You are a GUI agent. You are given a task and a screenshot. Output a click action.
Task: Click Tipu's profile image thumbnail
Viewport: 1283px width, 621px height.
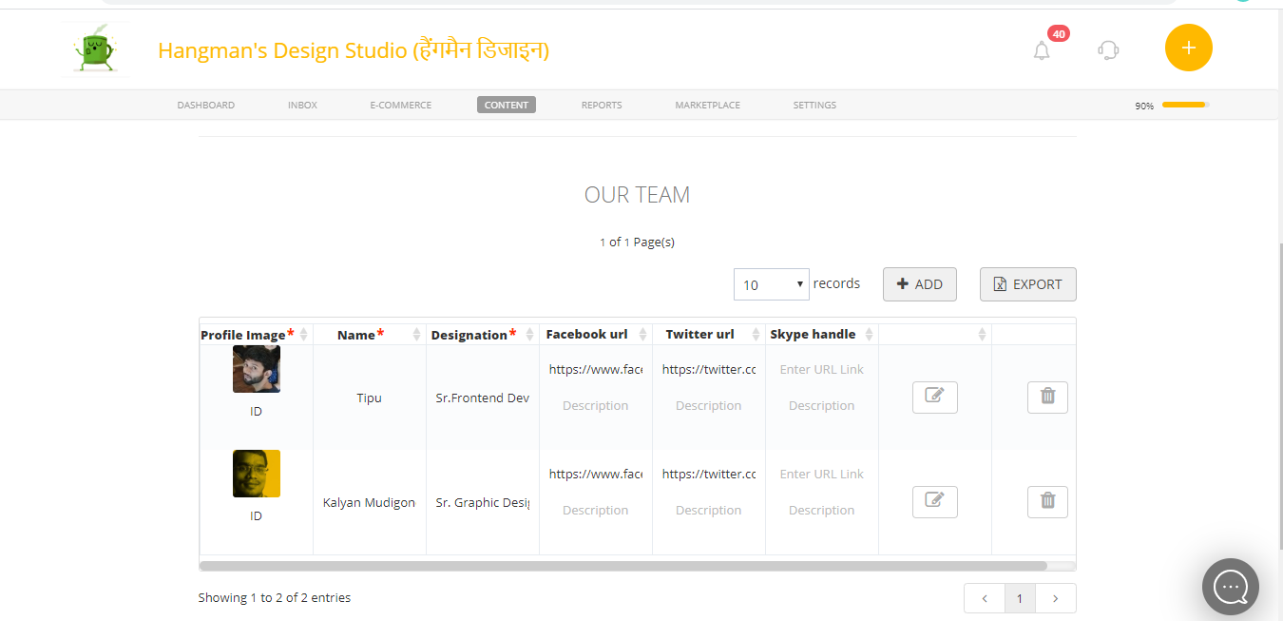(x=256, y=370)
